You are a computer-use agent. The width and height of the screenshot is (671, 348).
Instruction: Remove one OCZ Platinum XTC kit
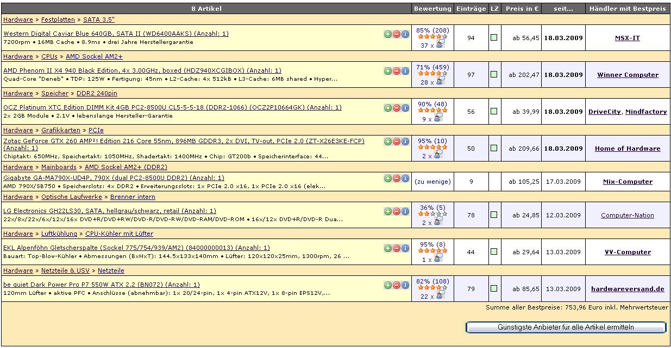[x=396, y=108]
